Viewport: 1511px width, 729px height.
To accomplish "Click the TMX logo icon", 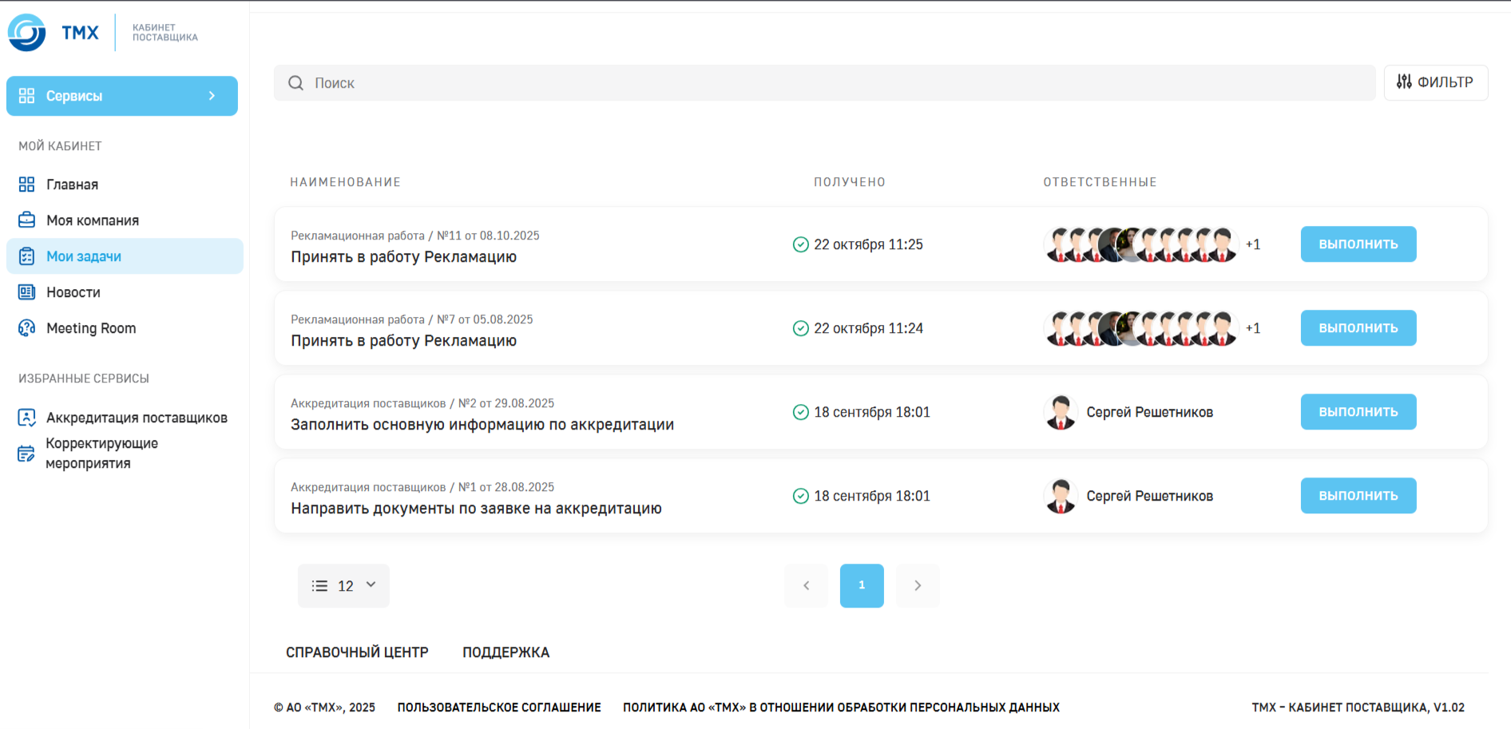I will [27, 33].
